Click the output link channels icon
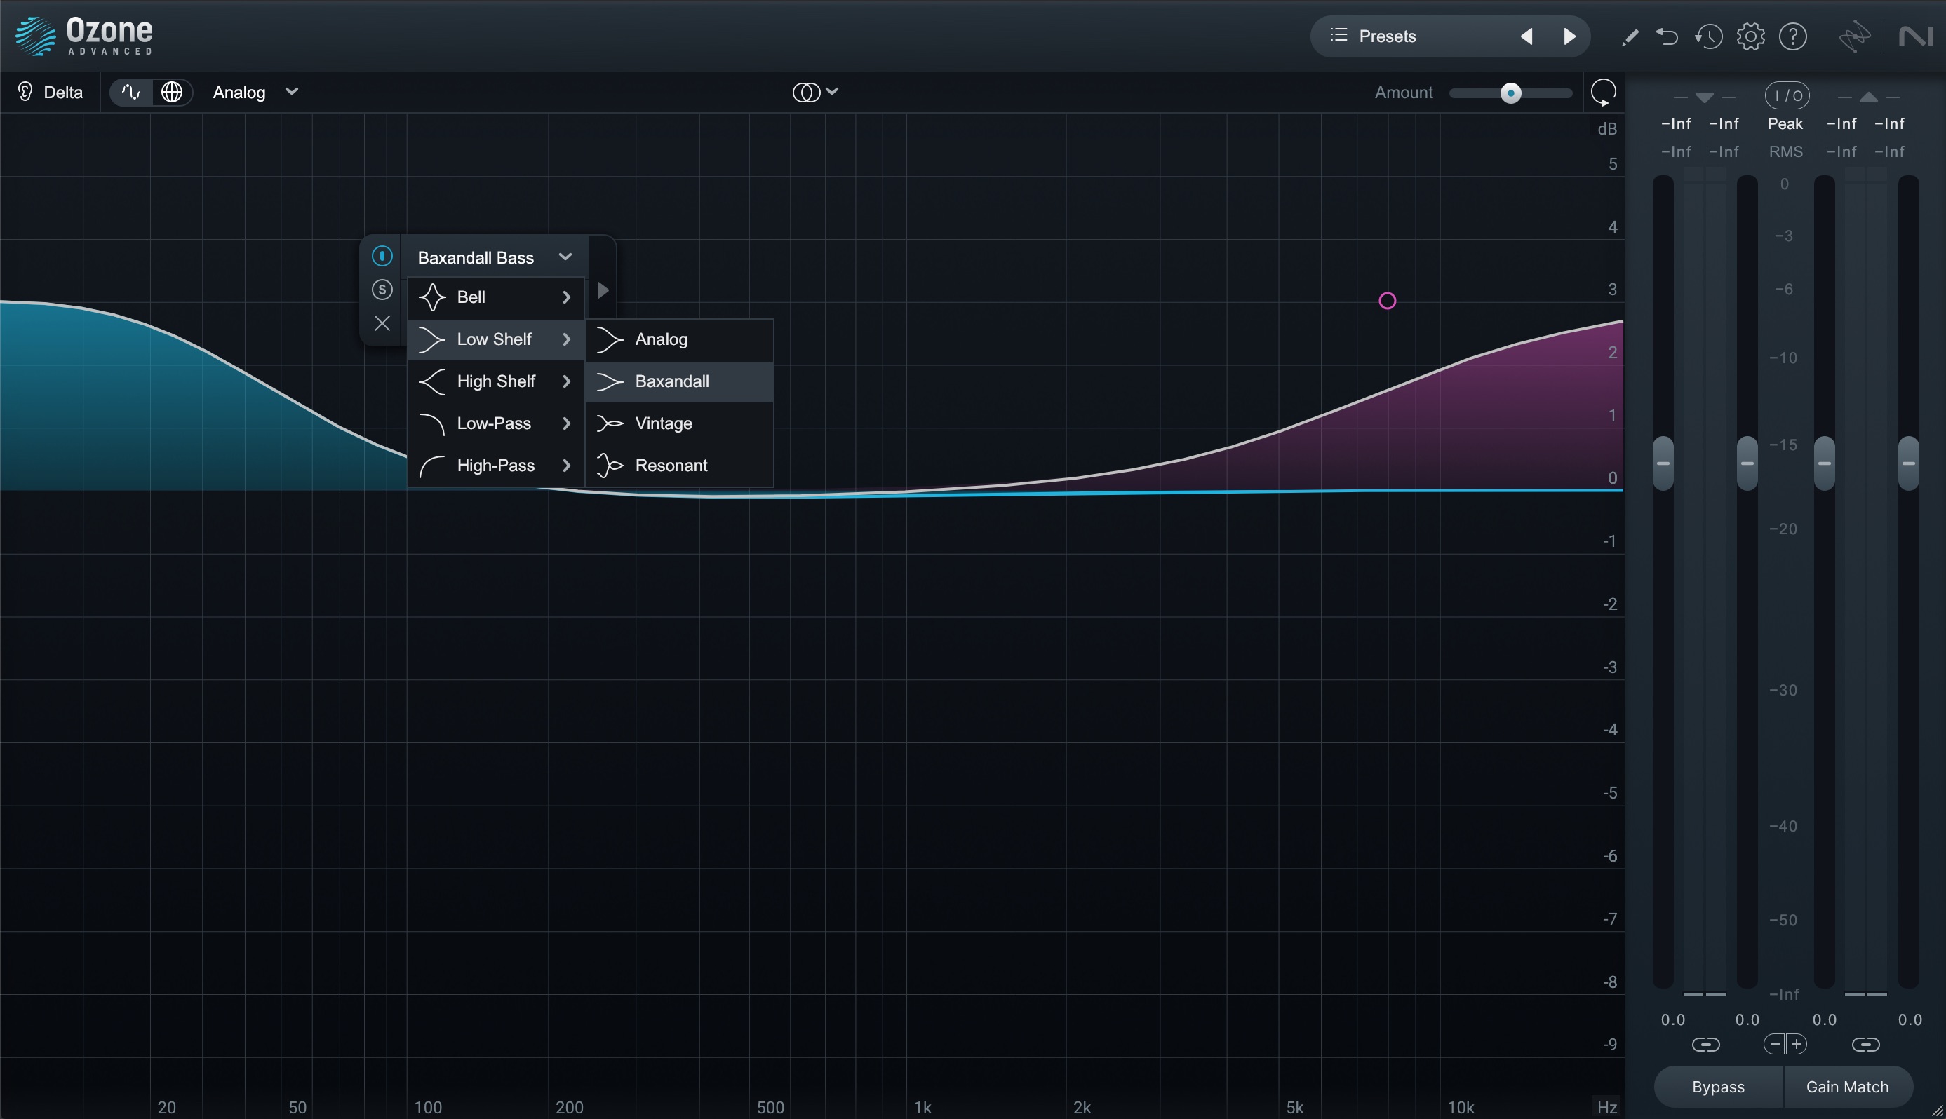This screenshot has width=1946, height=1119. coord(1865,1045)
